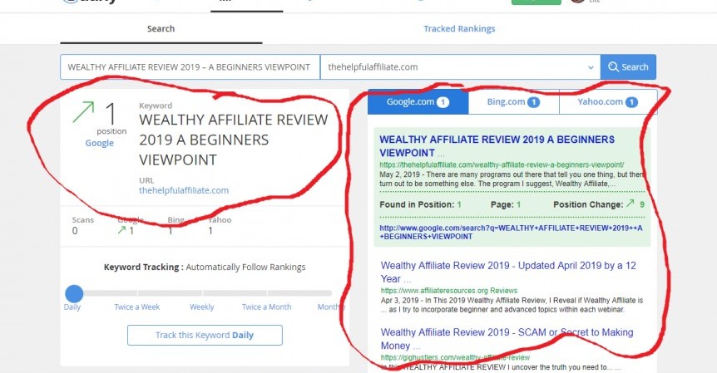Open the Updated April 2019 result title
717x373 pixels.
(508, 272)
